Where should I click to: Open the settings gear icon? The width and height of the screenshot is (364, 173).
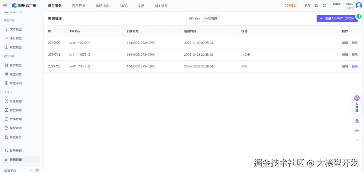point(324,6)
